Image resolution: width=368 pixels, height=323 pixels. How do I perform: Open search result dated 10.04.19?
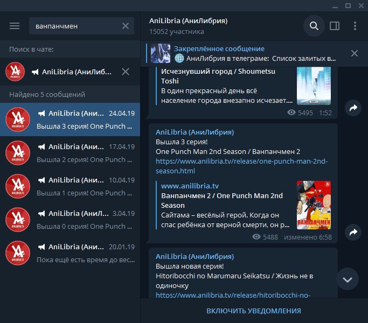[70, 186]
